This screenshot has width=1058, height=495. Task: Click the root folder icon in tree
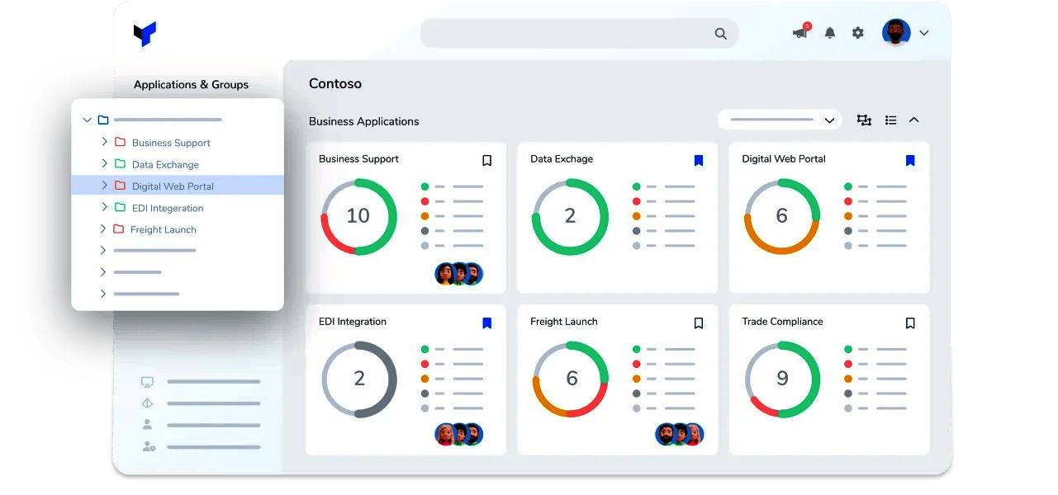103,120
